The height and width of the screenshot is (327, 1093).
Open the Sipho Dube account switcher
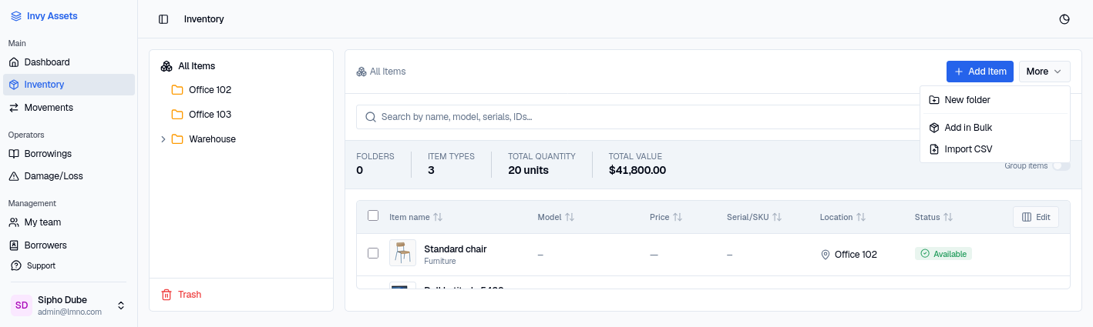pos(69,305)
